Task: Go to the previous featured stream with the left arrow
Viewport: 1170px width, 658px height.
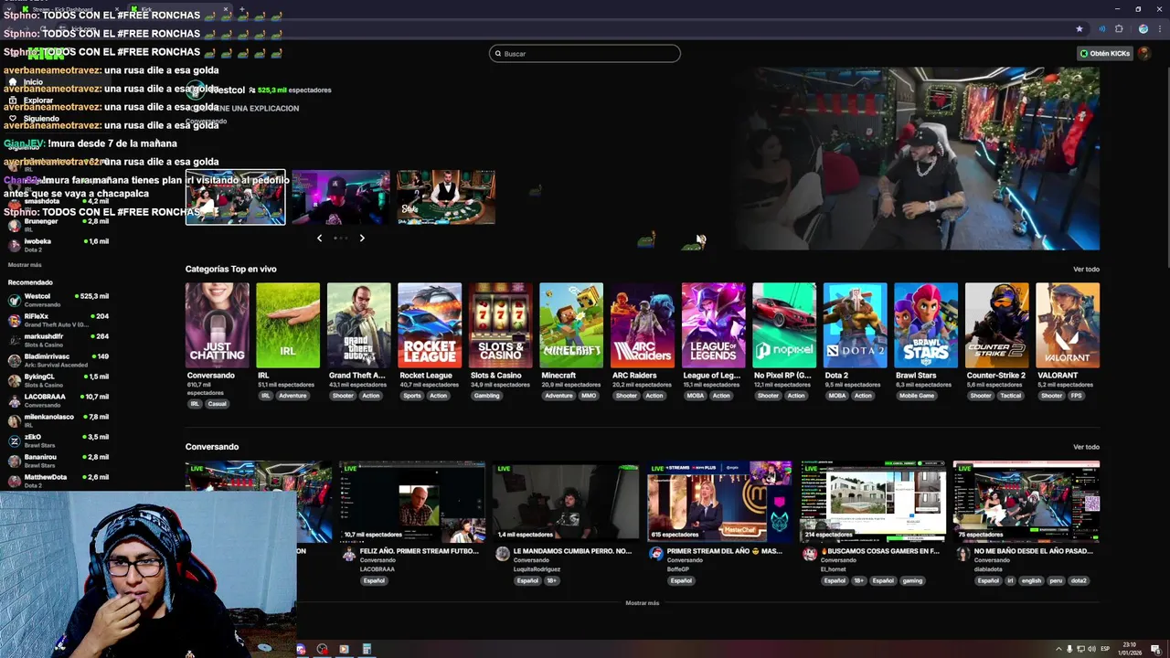Action: coord(319,238)
